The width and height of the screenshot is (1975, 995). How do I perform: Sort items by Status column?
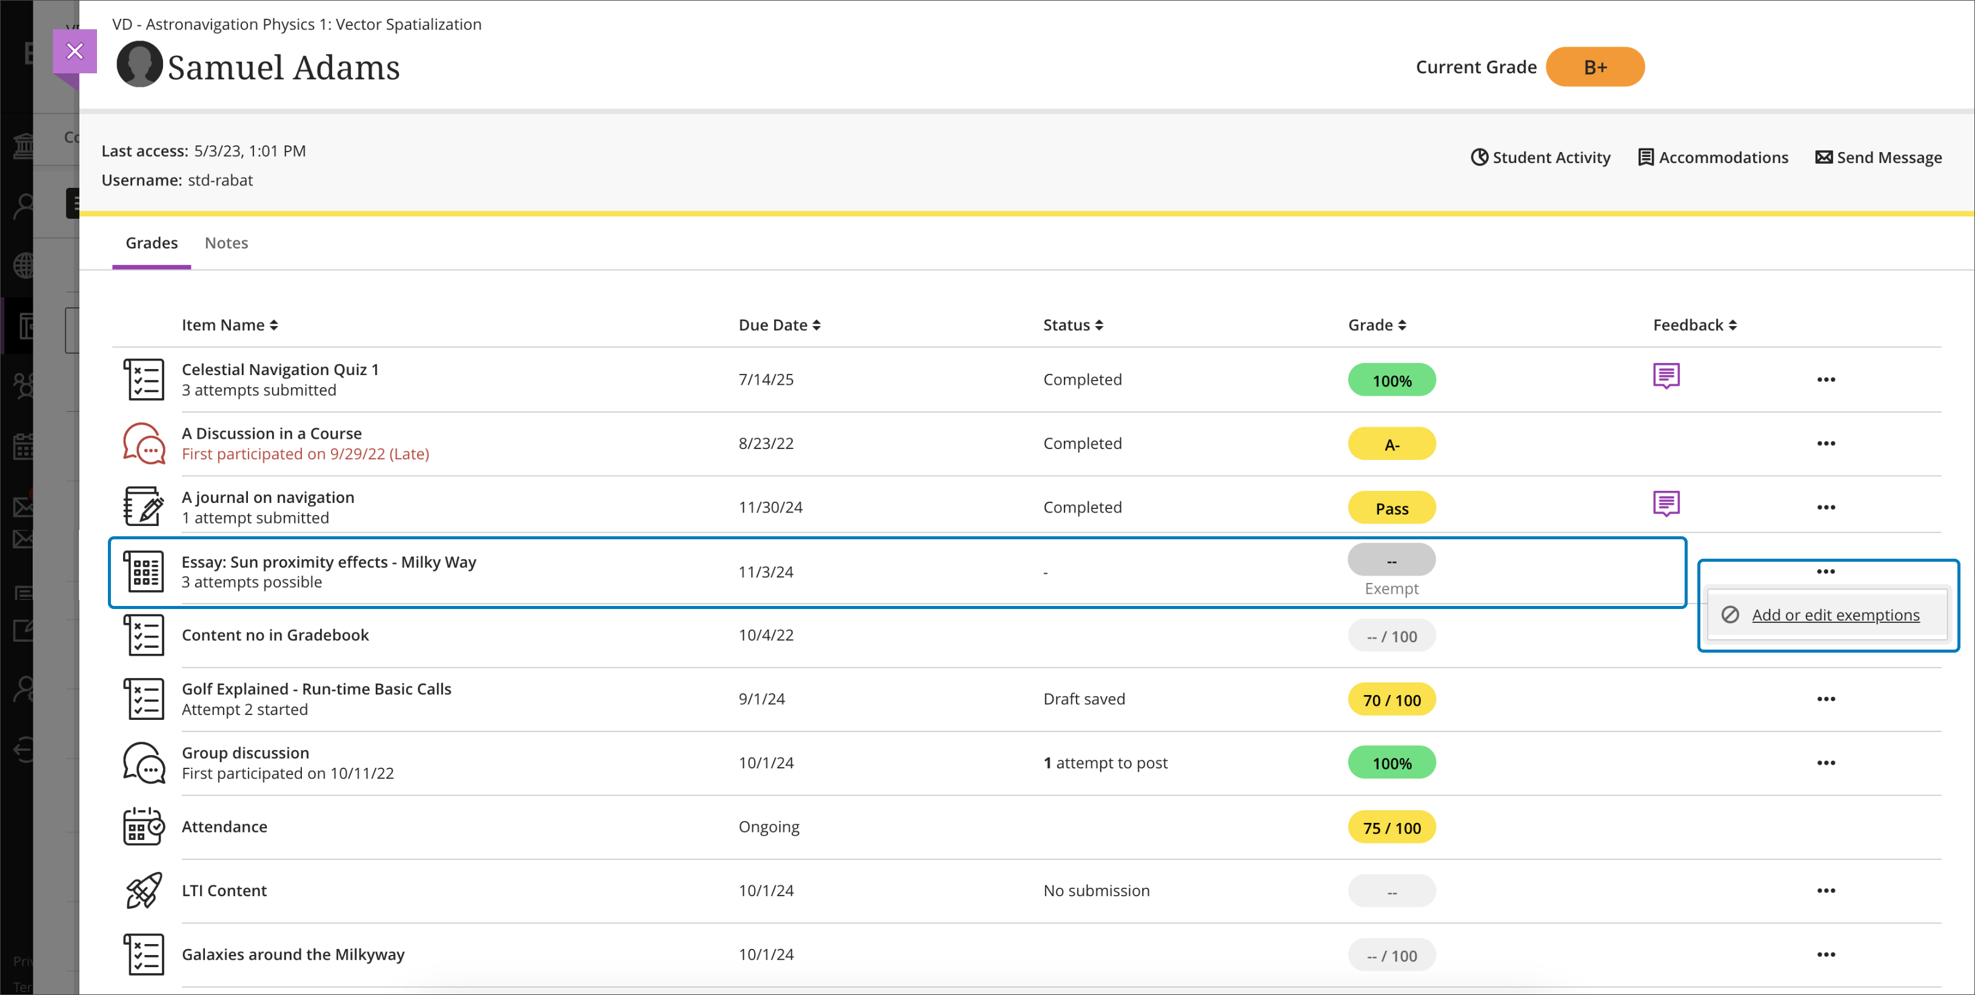(x=1072, y=324)
